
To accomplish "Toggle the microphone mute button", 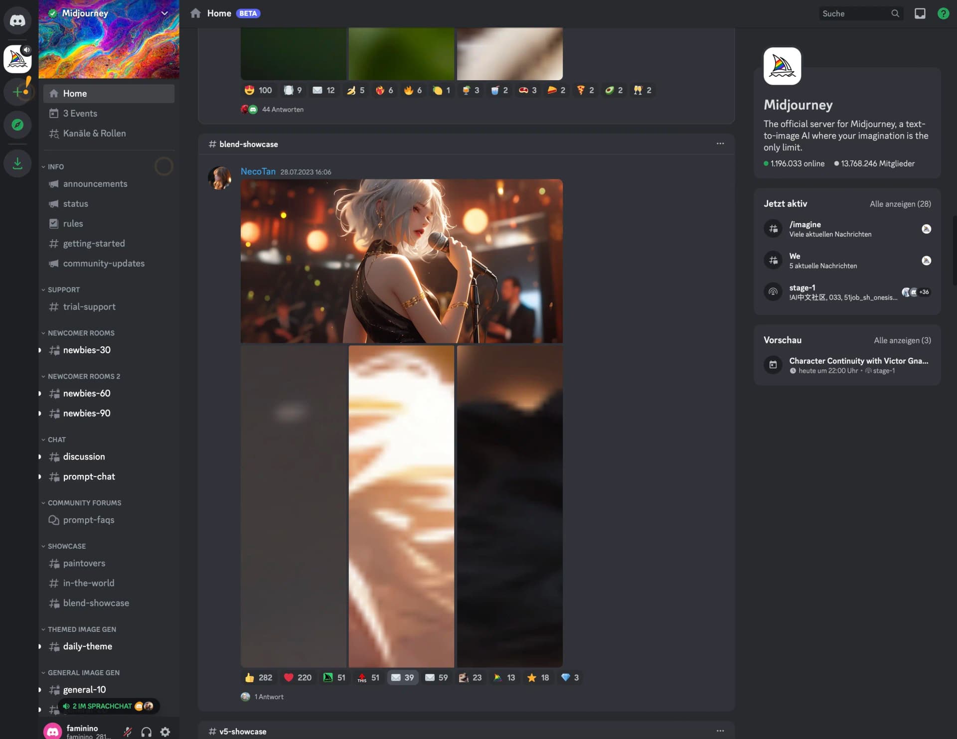I will (128, 732).
